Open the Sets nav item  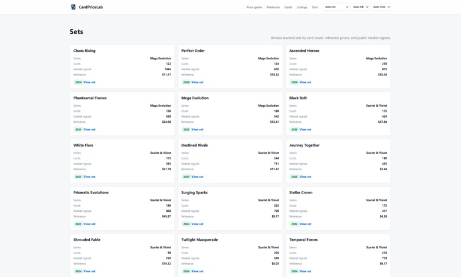[315, 7]
